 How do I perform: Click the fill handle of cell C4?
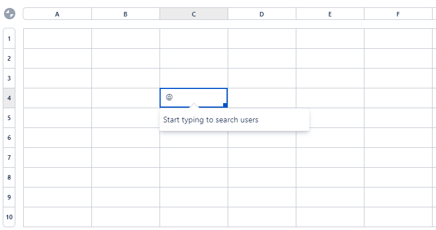click(x=225, y=105)
